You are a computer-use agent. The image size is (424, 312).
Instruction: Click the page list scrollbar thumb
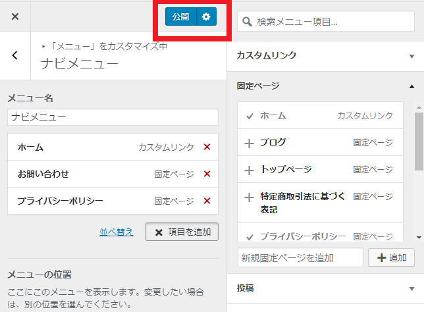[x=419, y=142]
